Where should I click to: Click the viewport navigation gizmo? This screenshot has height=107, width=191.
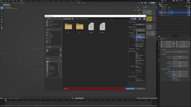(138, 10)
